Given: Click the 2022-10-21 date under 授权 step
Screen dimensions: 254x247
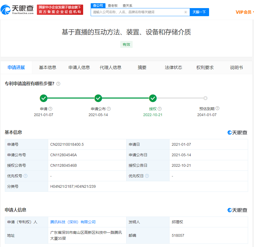Looking at the screenshot, I should [153, 115].
